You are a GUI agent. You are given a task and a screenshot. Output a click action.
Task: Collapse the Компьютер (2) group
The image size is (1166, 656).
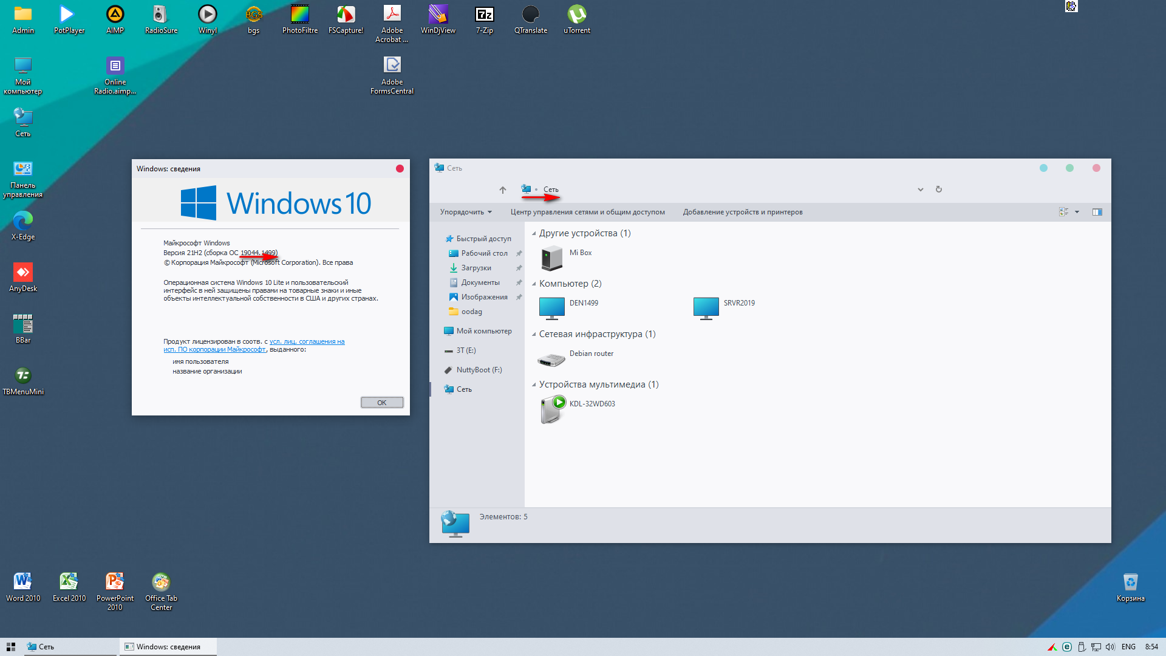[x=534, y=284]
